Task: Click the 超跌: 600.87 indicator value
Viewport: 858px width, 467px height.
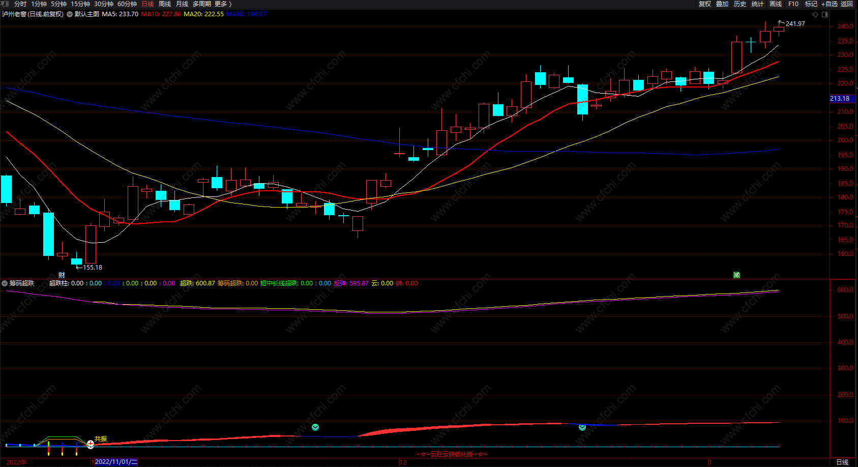Action: click(197, 283)
